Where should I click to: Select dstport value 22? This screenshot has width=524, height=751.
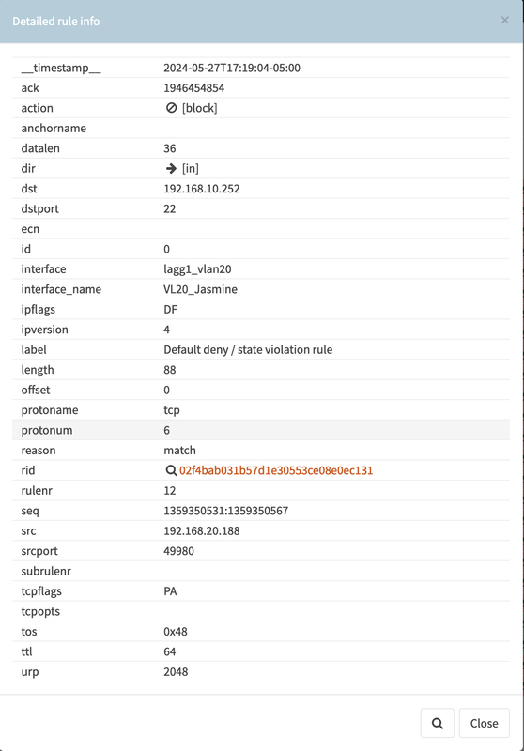(x=170, y=208)
